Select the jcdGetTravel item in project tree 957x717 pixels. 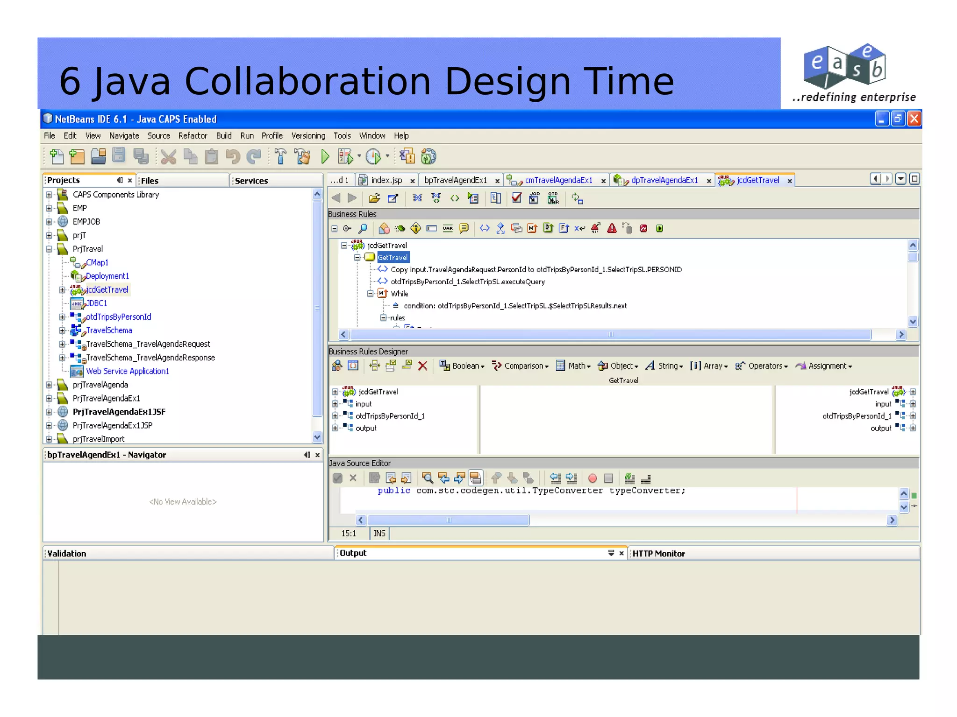[107, 289]
